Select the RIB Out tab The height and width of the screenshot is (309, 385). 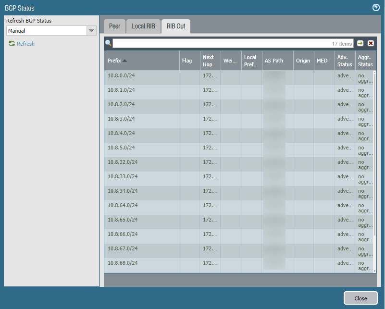point(176,26)
